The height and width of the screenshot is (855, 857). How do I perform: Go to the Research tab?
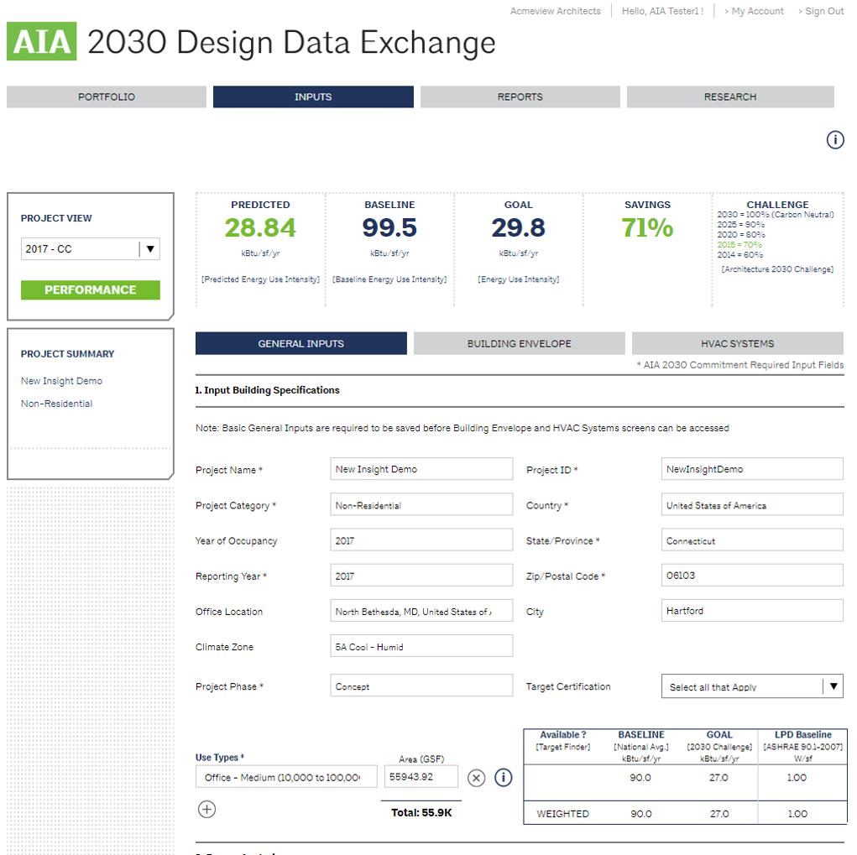pyautogui.click(x=729, y=97)
